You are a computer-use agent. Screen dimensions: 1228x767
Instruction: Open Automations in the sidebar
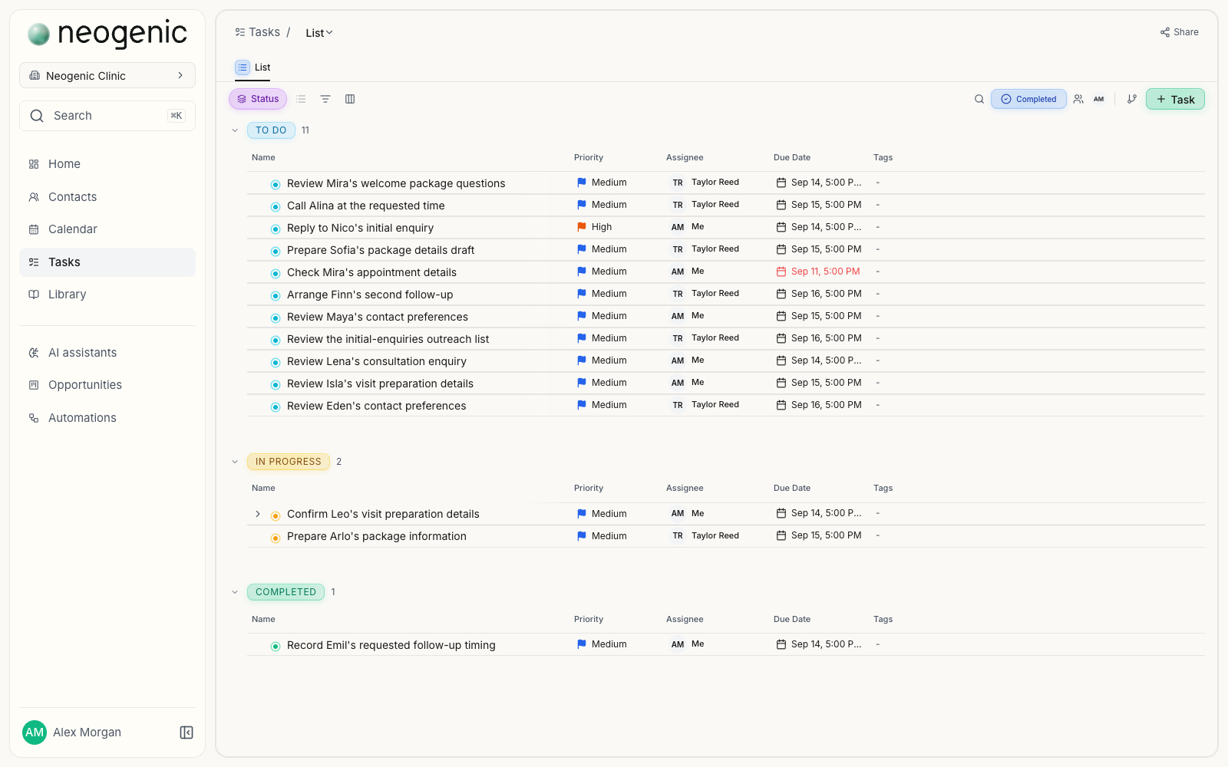[107, 418]
